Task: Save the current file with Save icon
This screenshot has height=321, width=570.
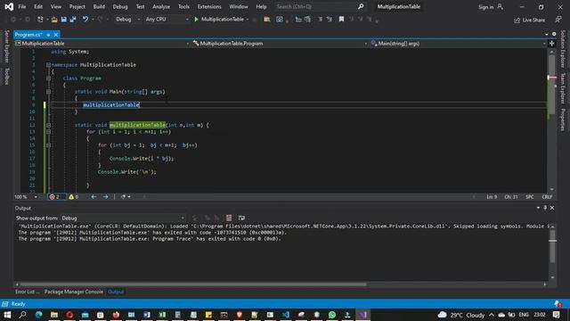Action: click(x=63, y=20)
